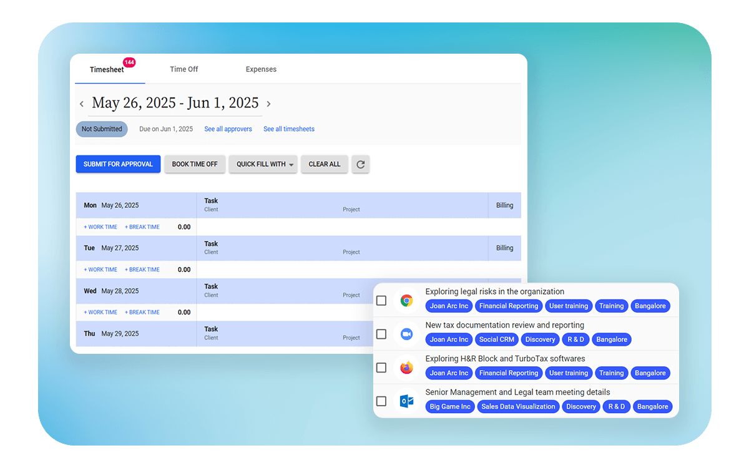The width and height of the screenshot is (749, 468).
Task: Click Training tag in legal risks row
Action: [x=611, y=306]
